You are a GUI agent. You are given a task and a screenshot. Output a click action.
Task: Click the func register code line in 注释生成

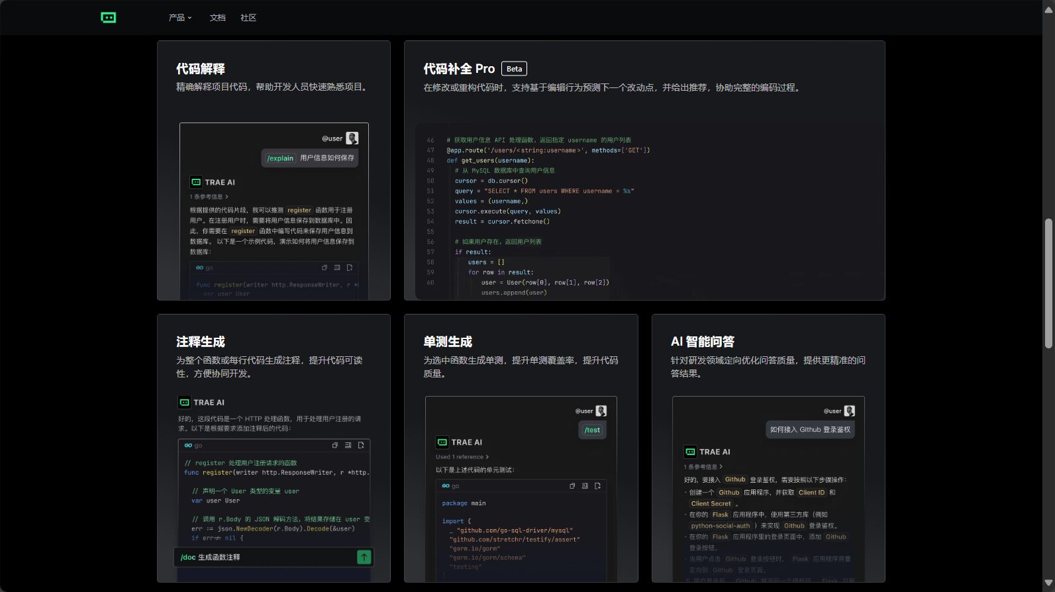click(277, 473)
